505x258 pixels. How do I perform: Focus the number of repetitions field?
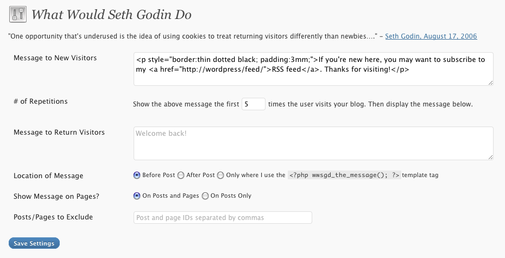coord(253,104)
